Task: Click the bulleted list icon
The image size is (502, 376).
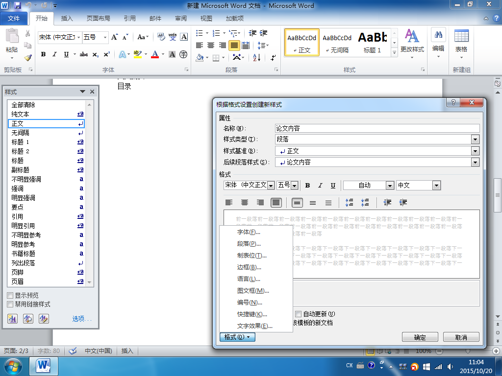Action: (200, 33)
